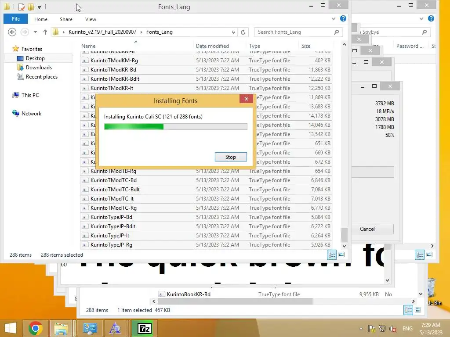Click the Forward navigation arrow
This screenshot has width=450, height=337.
pos(25,32)
